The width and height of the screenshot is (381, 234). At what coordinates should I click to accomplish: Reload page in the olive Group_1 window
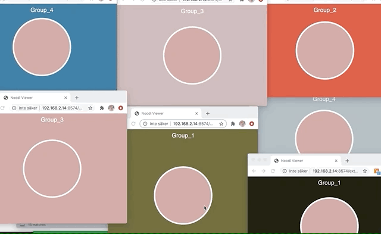click(133, 124)
